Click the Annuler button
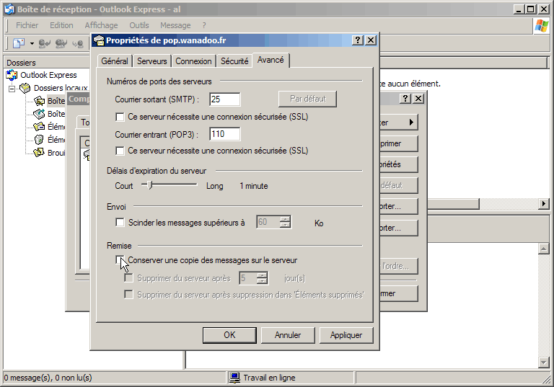554x387 pixels. pos(288,335)
